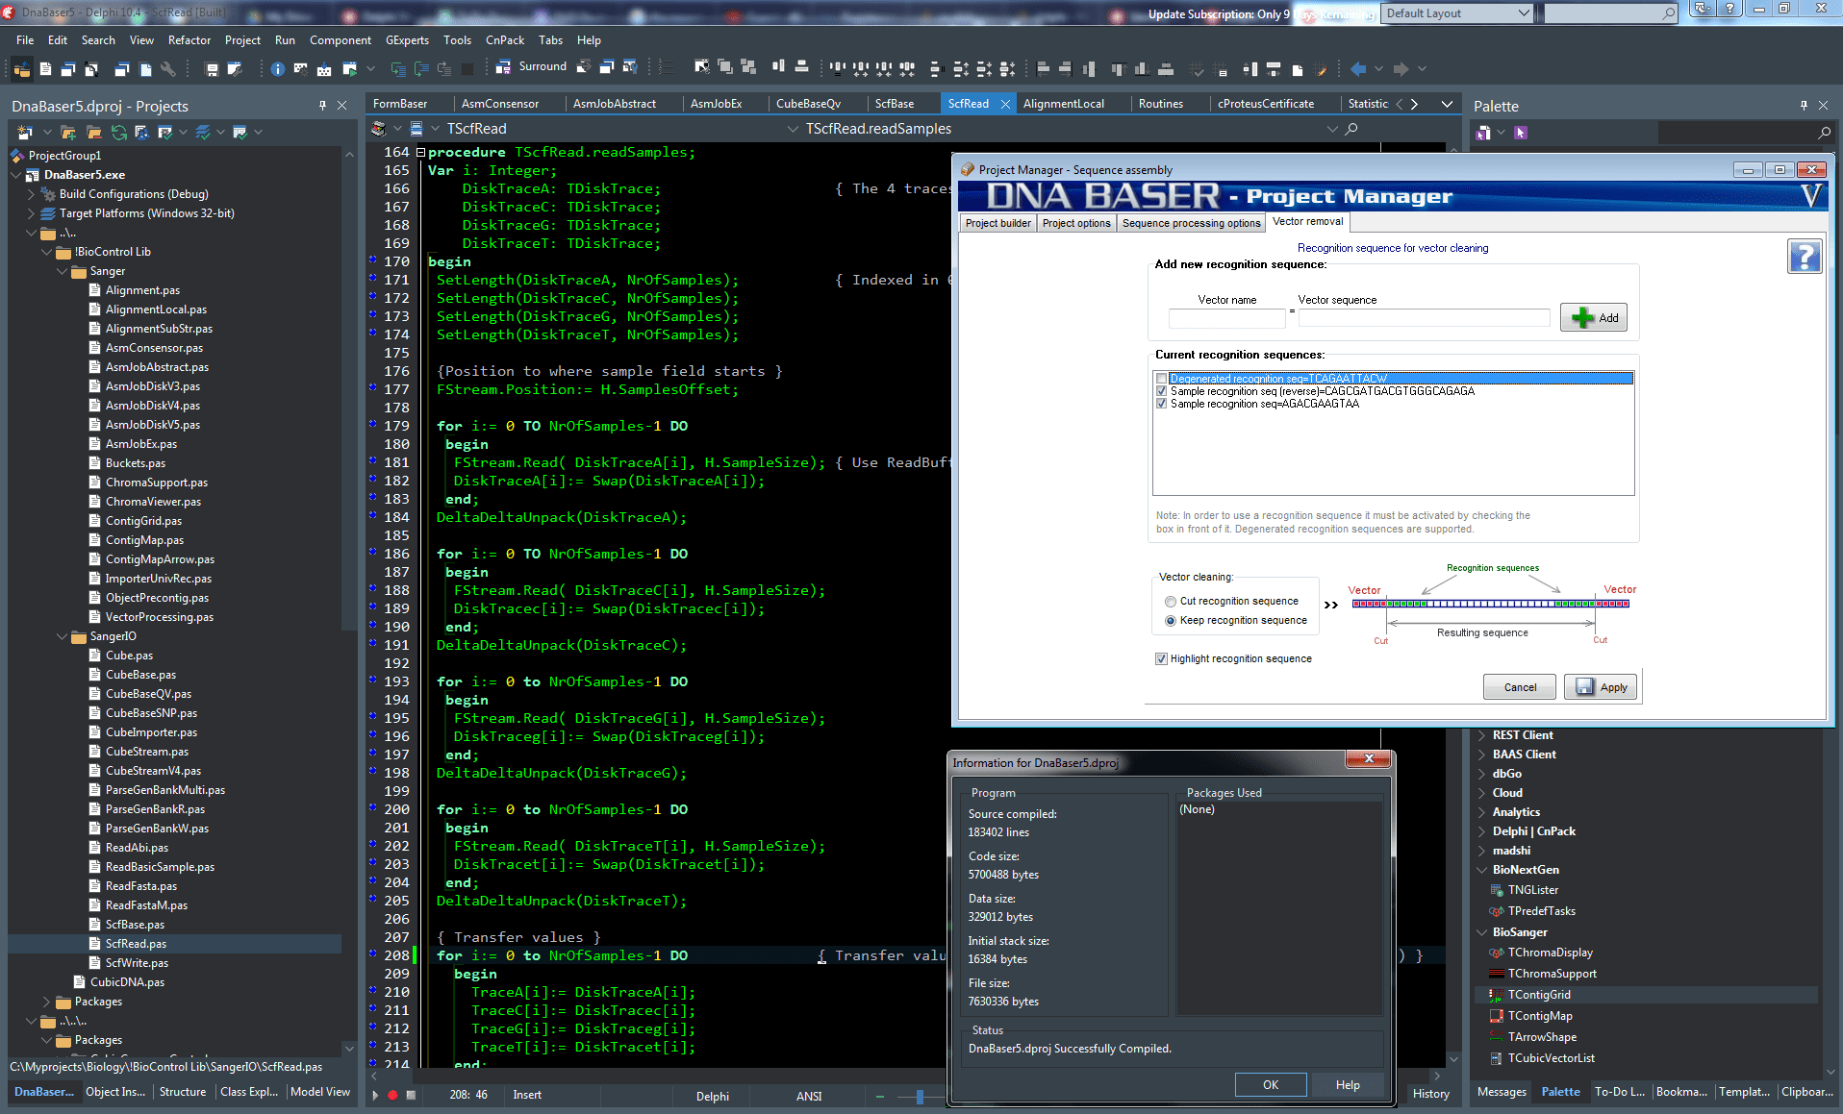
Task: Click the Surround toolbar button
Action: point(532,67)
